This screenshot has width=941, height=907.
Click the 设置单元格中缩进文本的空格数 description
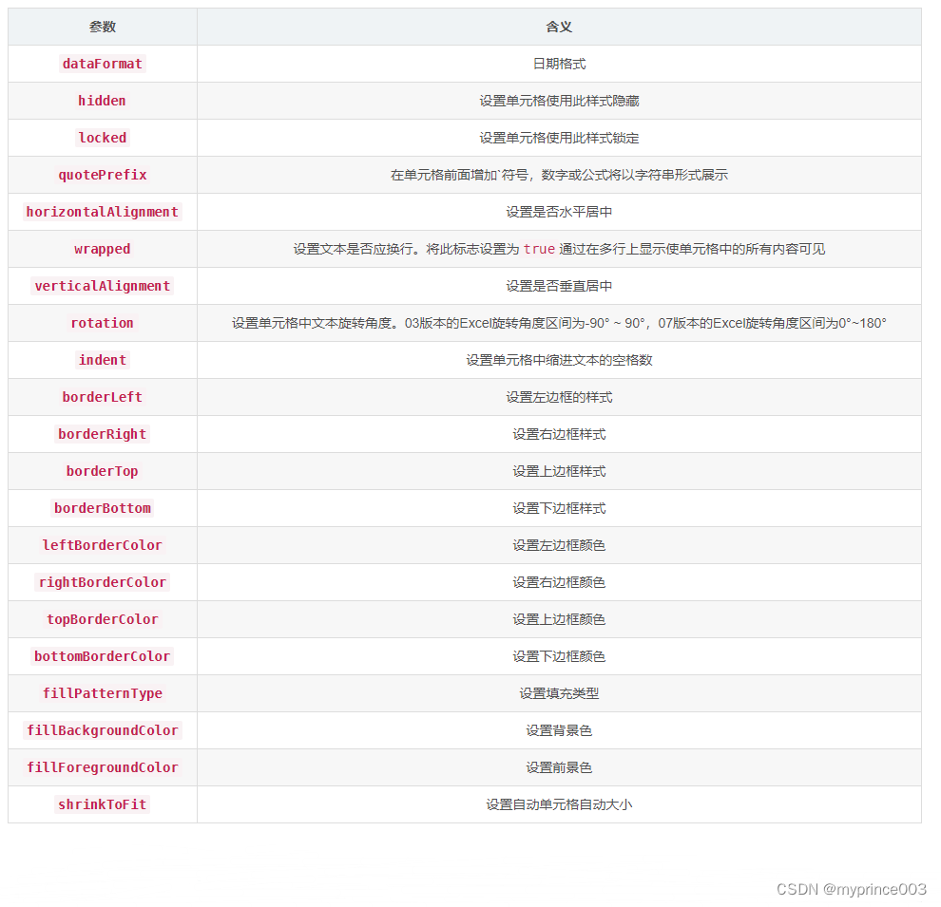point(559,360)
